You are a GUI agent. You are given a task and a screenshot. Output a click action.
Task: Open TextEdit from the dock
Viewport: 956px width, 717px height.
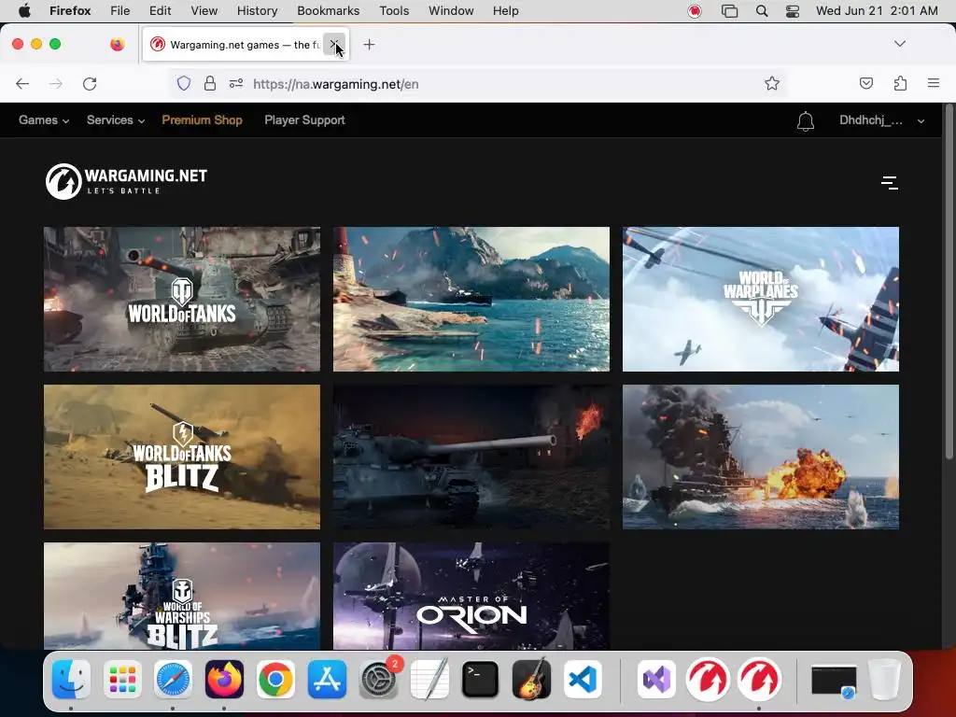429,679
